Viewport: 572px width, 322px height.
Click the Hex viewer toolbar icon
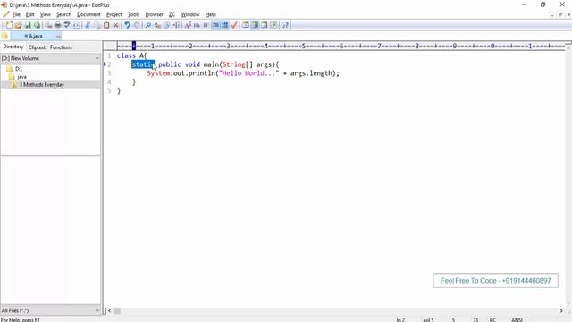tap(197, 25)
